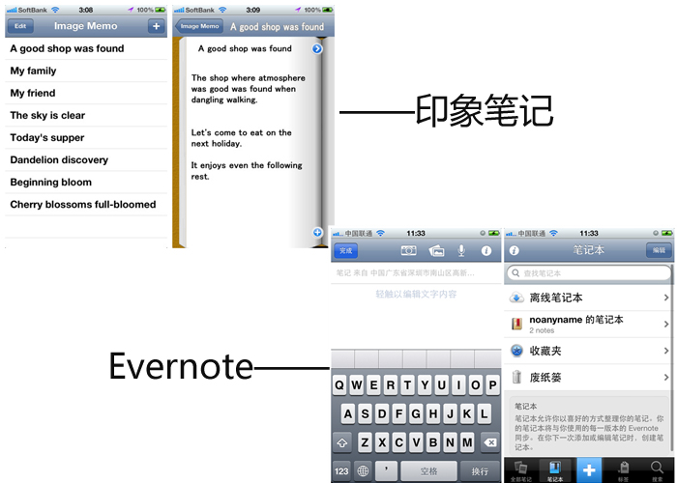Switch to the 笔记本 notebooks tab

click(555, 470)
